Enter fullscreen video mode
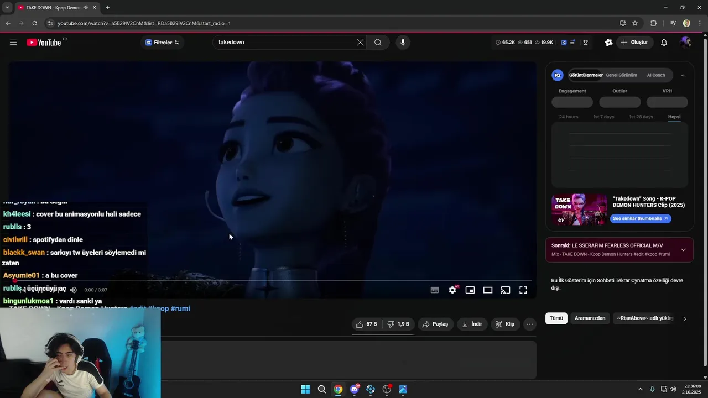The height and width of the screenshot is (398, 708). tap(523, 290)
